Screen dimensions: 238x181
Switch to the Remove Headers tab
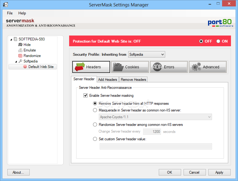(133, 80)
